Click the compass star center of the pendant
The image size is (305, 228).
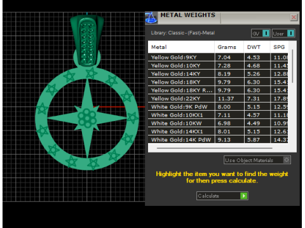pos(87,118)
